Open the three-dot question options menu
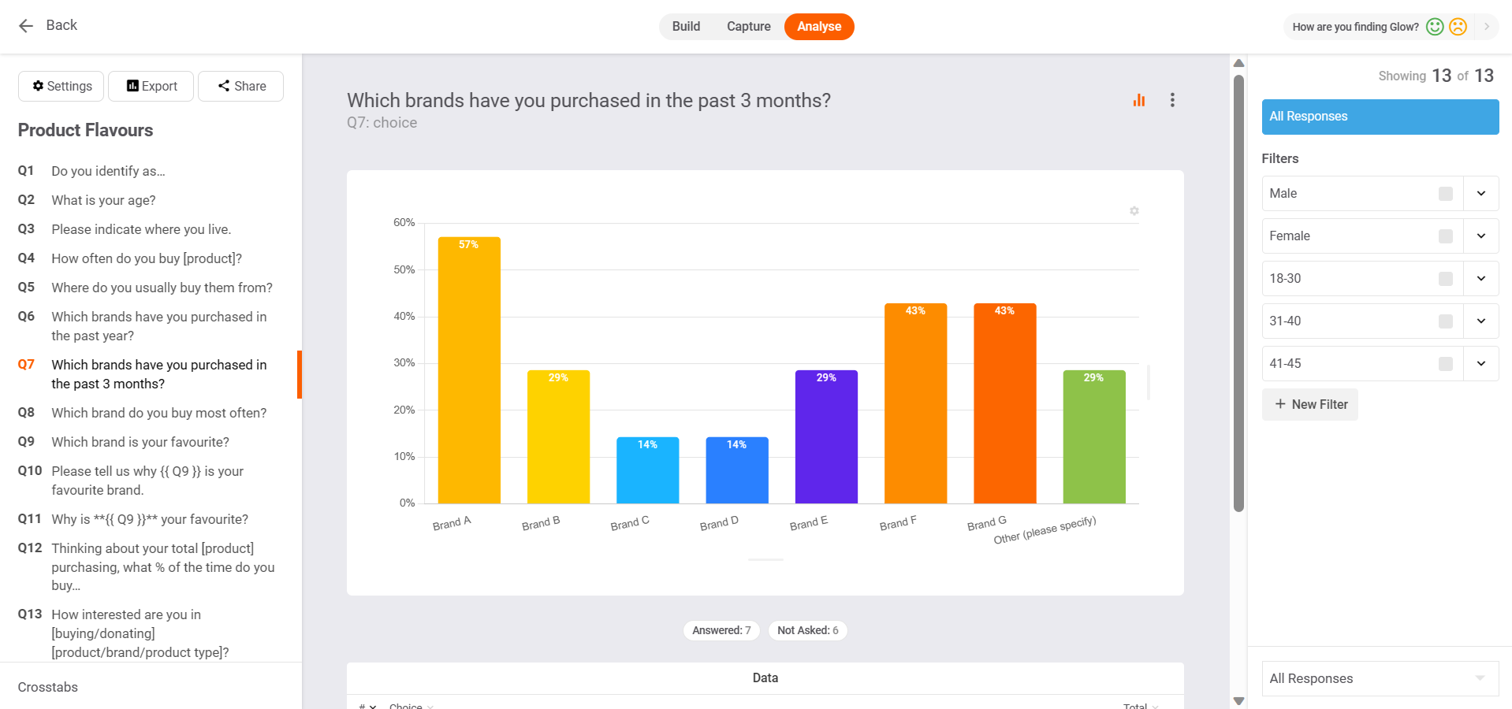1512x709 pixels. pos(1172,100)
